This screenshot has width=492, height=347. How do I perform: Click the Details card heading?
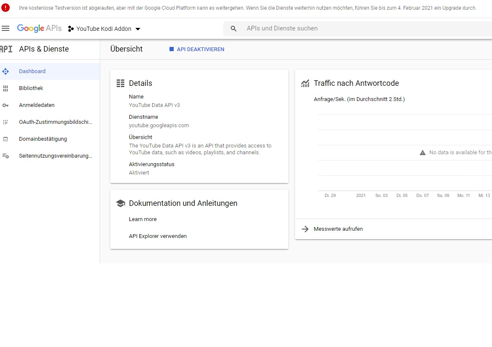pos(141,83)
